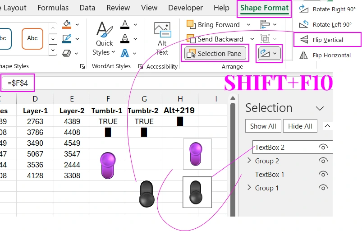Open the Alt Text pane

162,39
